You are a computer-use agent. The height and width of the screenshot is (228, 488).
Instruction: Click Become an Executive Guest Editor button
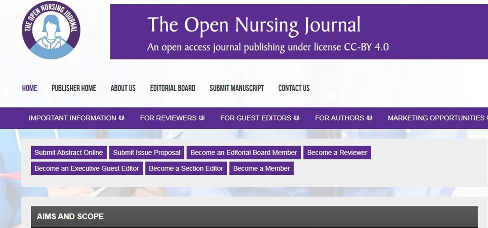tap(87, 168)
